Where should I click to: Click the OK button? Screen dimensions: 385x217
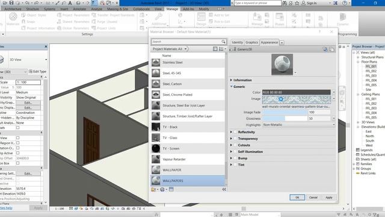point(297,197)
